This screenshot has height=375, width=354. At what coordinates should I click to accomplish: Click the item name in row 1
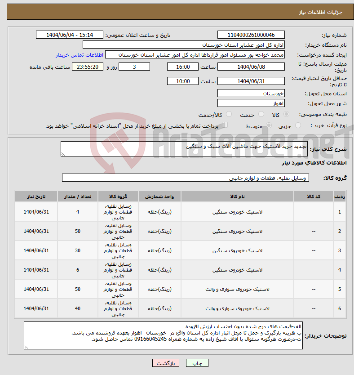point(237,212)
